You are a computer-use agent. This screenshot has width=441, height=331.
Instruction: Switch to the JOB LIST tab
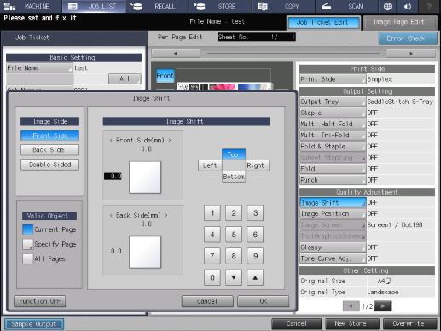[94, 6]
